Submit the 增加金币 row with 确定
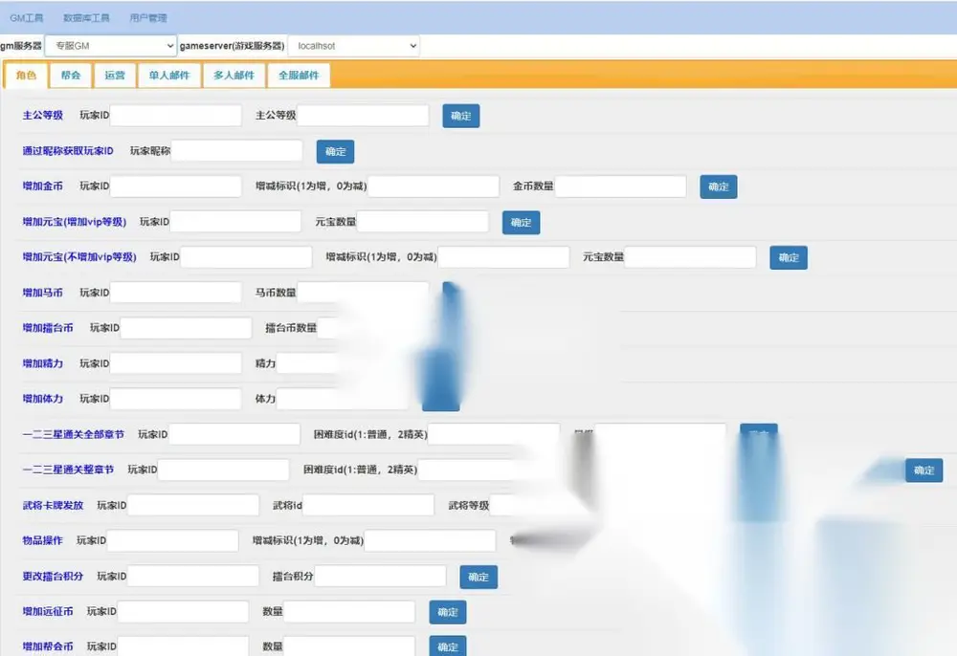The height and width of the screenshot is (656, 957). click(x=719, y=186)
